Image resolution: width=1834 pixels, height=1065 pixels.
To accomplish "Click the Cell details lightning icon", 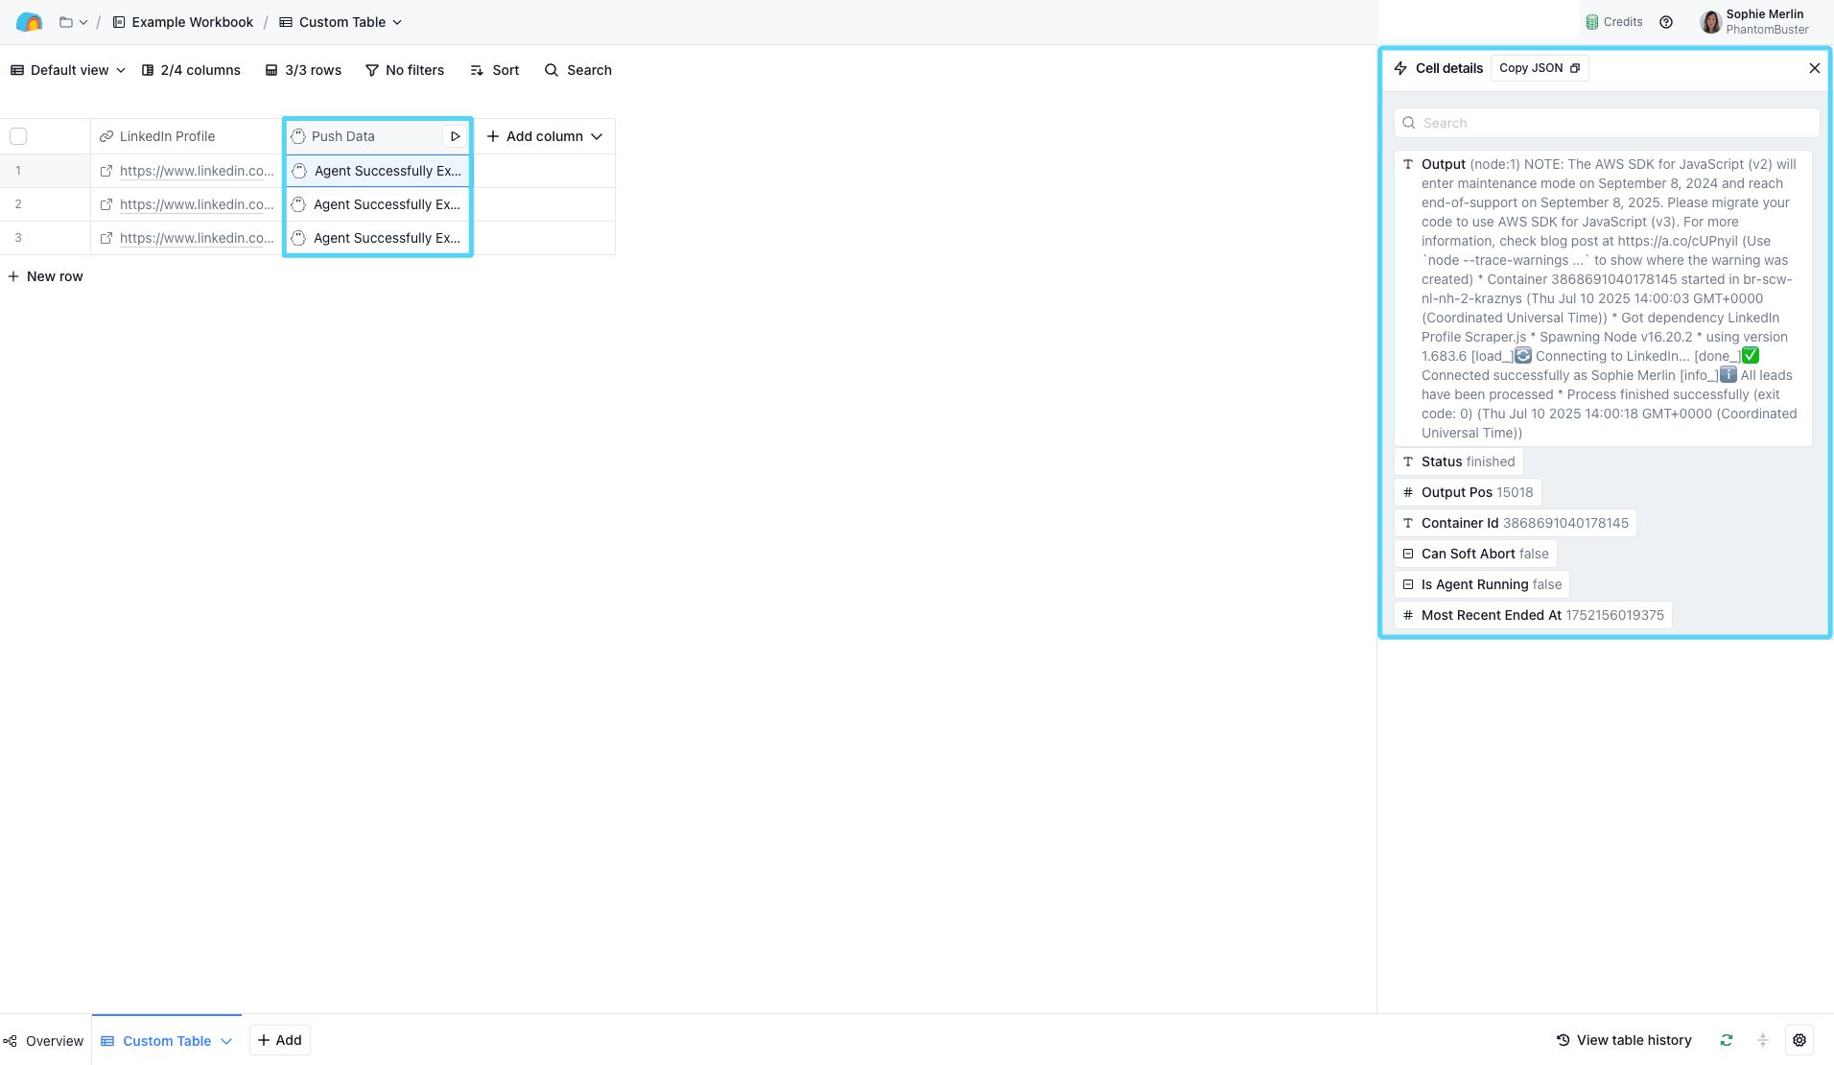I will coord(1400,68).
